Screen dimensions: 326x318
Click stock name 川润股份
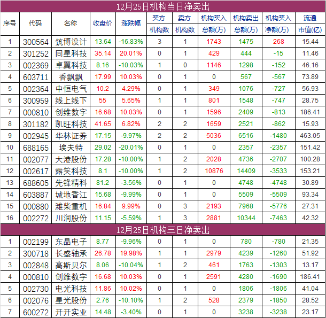pyautogui.click(x=71, y=218)
